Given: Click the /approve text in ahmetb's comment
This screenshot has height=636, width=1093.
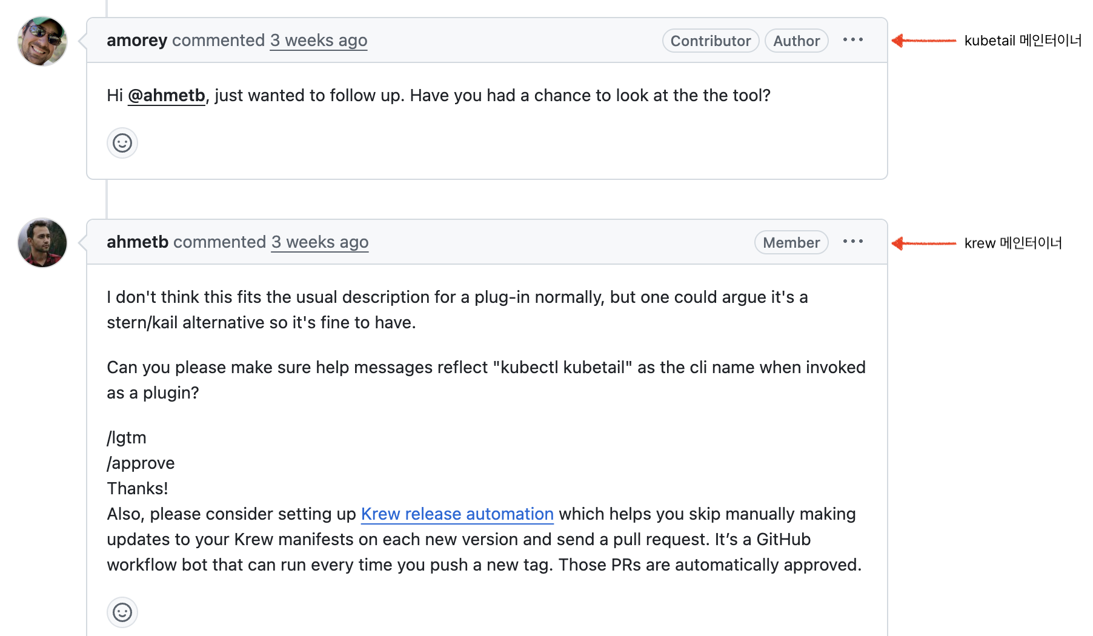Looking at the screenshot, I should click(141, 463).
